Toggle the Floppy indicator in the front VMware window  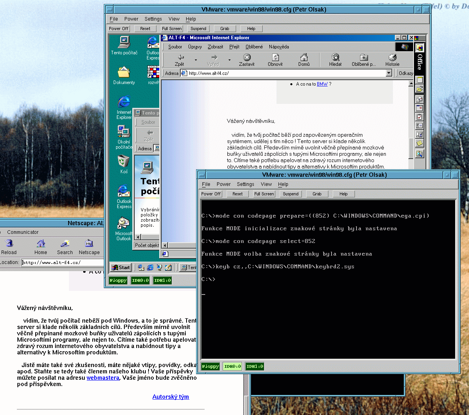tap(210, 366)
